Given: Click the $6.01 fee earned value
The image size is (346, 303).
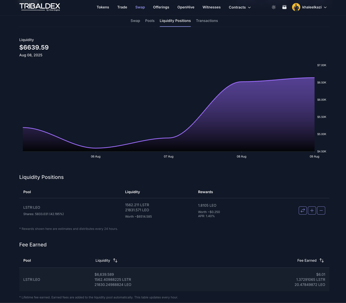Looking at the screenshot, I should [321, 275].
